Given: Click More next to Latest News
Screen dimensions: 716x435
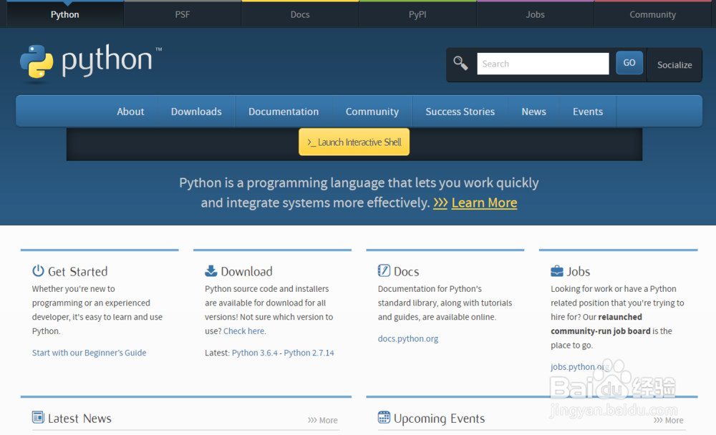Looking at the screenshot, I should point(323,420).
